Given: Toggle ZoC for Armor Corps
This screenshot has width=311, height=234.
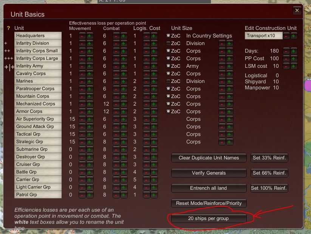Looking at the screenshot, I should pos(168,111).
